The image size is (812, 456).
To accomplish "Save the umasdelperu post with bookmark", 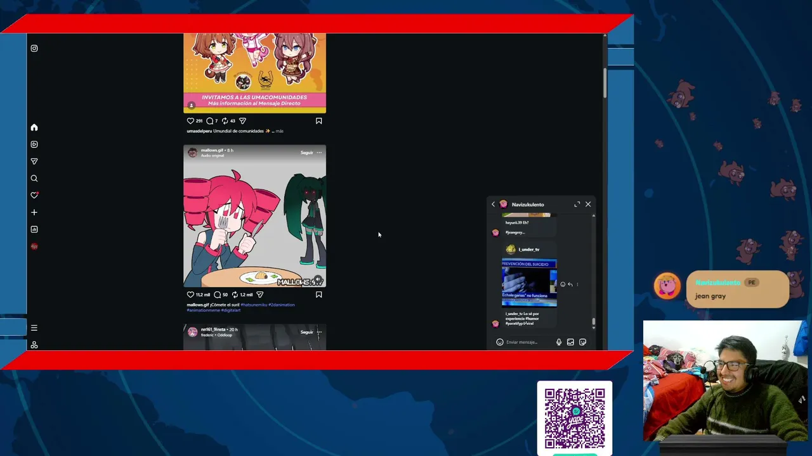I will point(319,121).
